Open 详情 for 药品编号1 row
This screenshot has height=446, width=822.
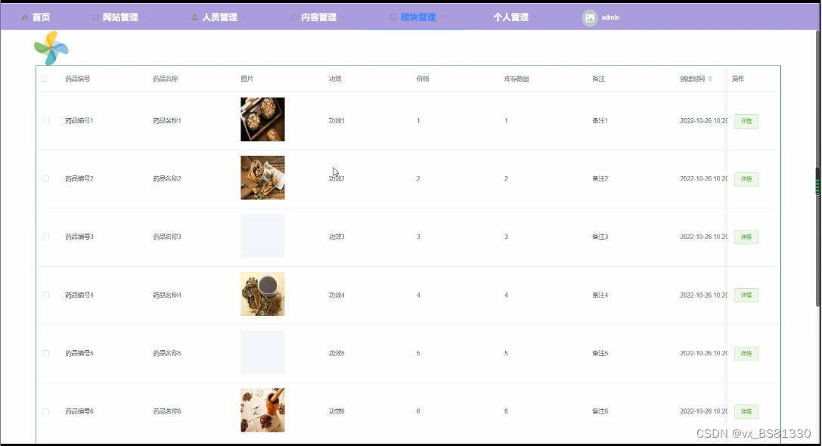pyautogui.click(x=746, y=121)
